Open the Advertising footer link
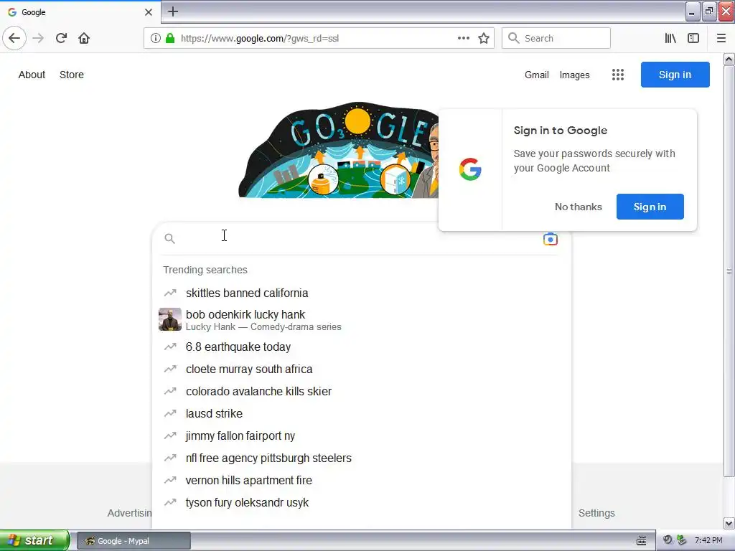Viewport: 735px width, 551px height. click(129, 513)
